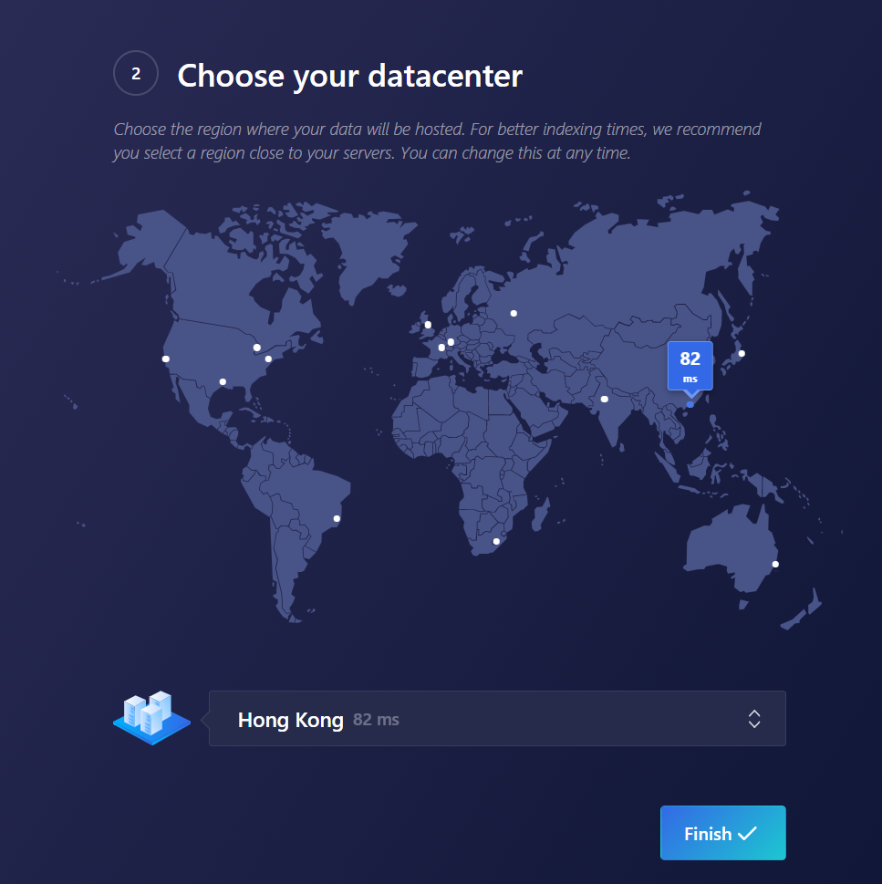Select the Sydney Australia datacenter dot
The image size is (882, 884).
775,565
